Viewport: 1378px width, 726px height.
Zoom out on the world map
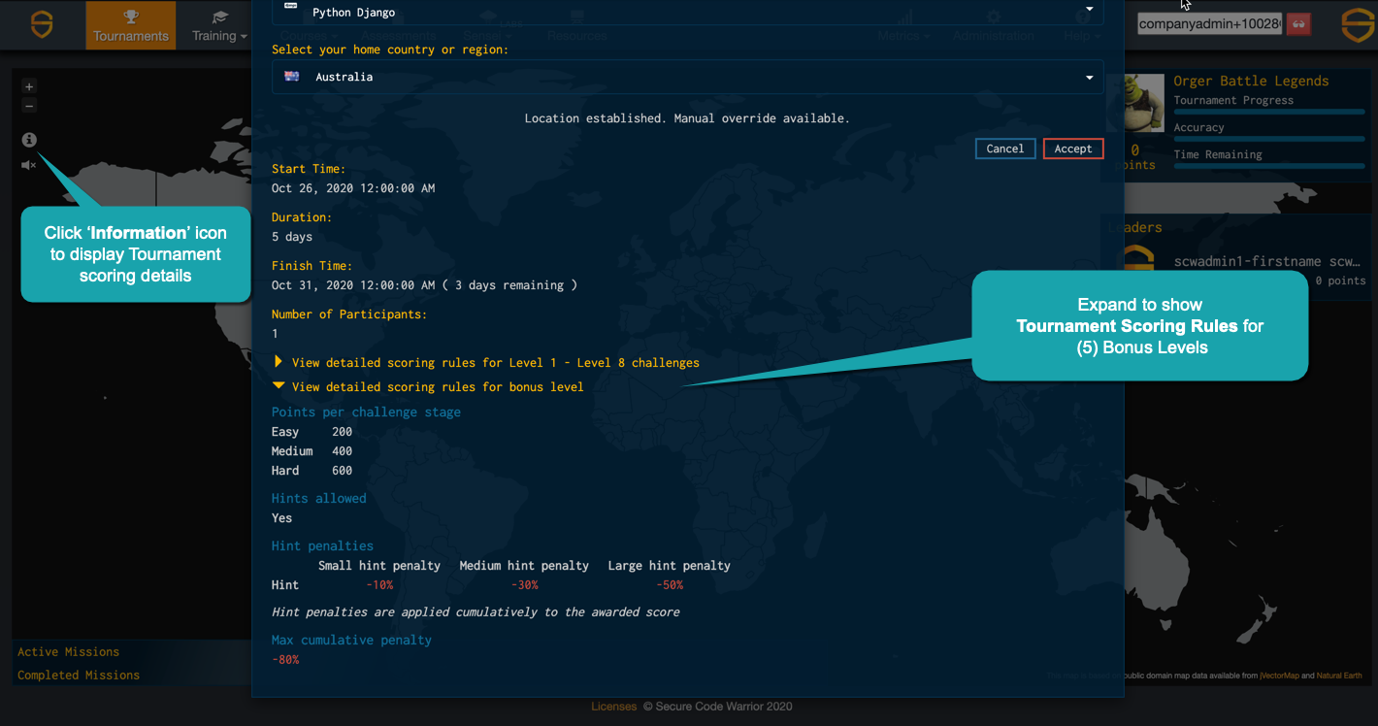(x=29, y=106)
